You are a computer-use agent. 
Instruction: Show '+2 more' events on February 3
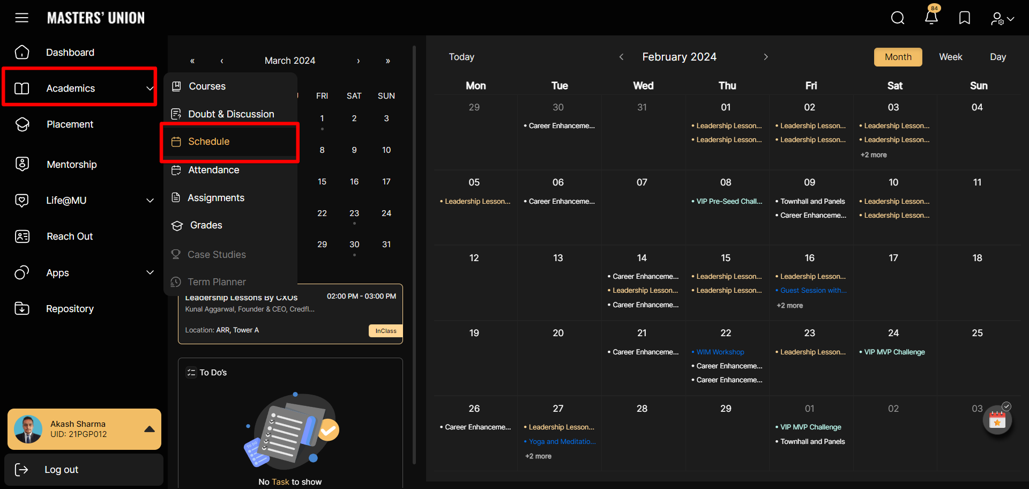pos(874,155)
